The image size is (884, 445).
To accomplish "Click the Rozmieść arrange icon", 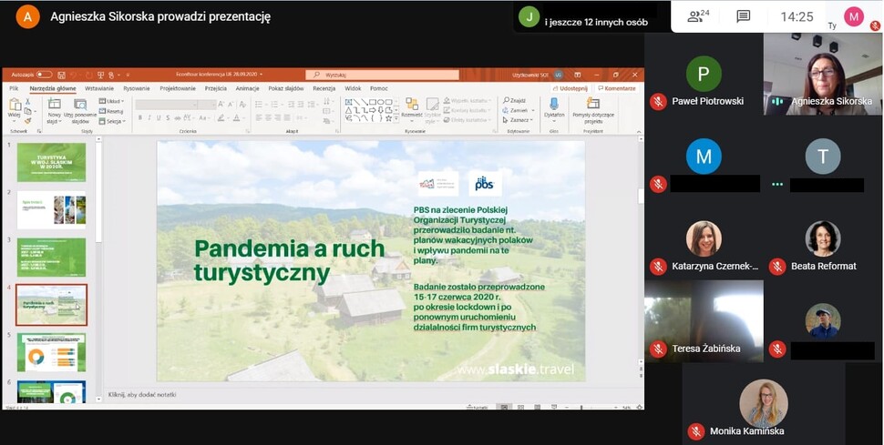I will click(x=412, y=104).
